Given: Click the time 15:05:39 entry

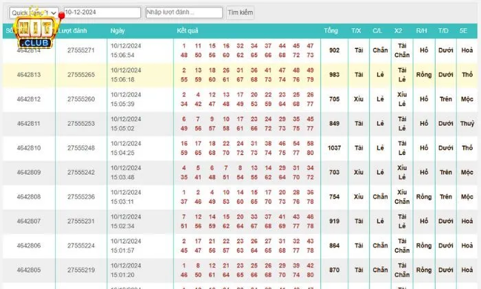Looking at the screenshot, I should coord(122,104).
